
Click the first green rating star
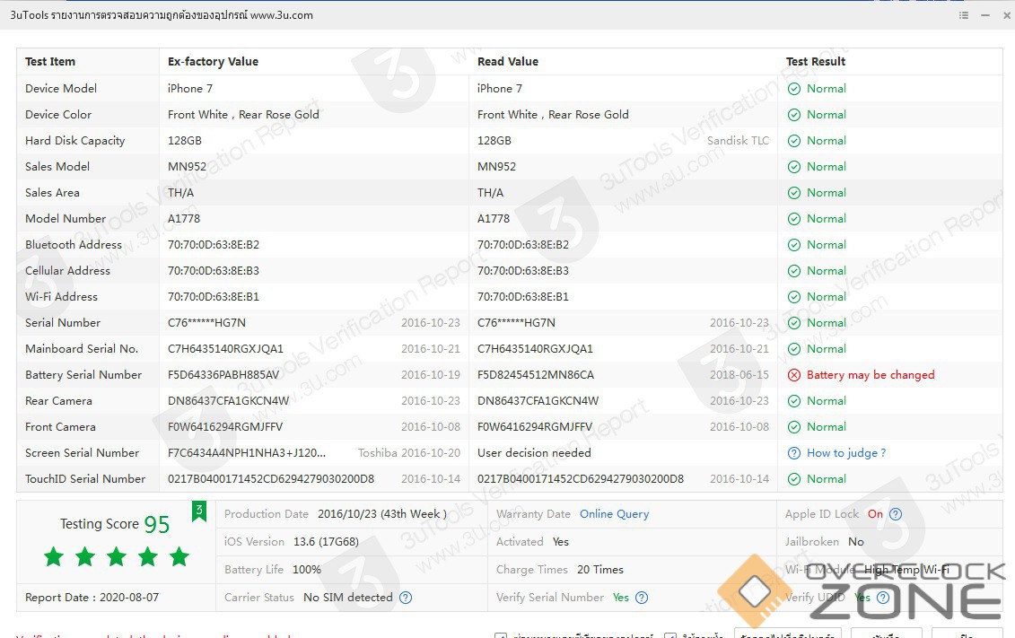point(54,557)
